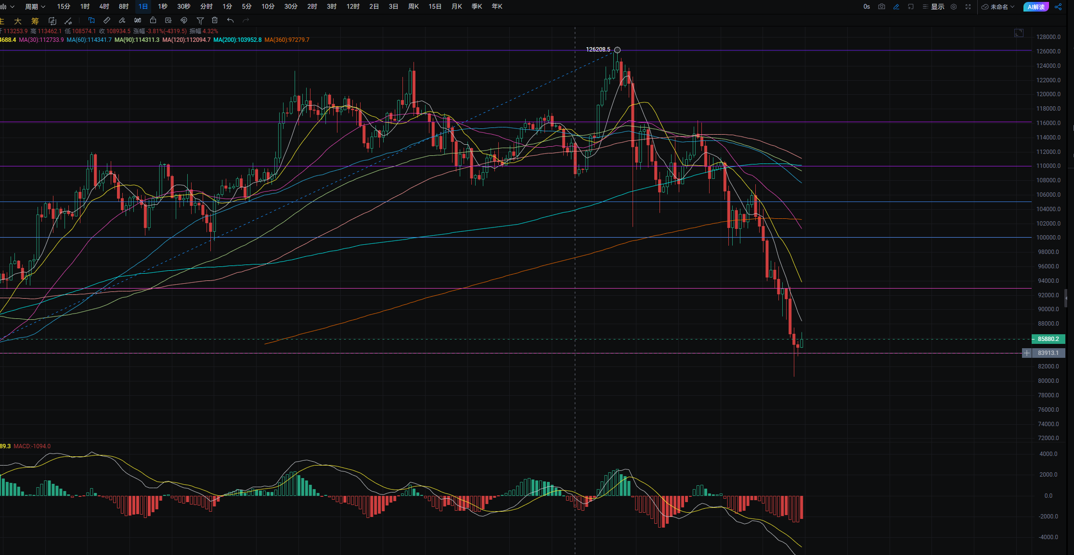Toggle the blue pencil drawing mode
The image size is (1074, 555).
896,7
